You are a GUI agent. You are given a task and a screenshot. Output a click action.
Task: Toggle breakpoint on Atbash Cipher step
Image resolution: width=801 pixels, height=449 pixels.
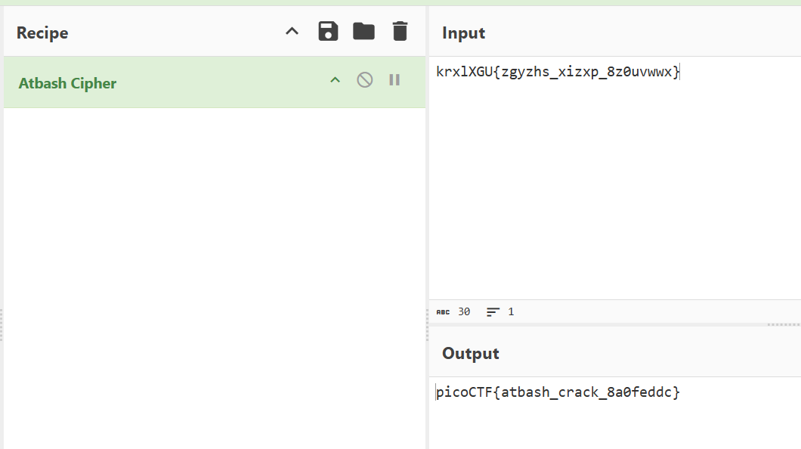pos(394,80)
